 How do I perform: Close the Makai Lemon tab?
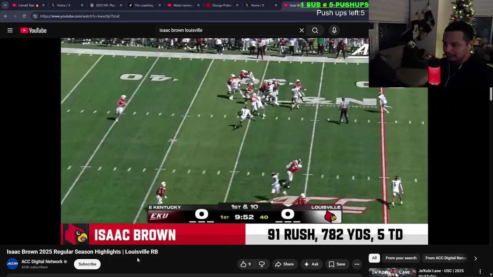(198, 5)
